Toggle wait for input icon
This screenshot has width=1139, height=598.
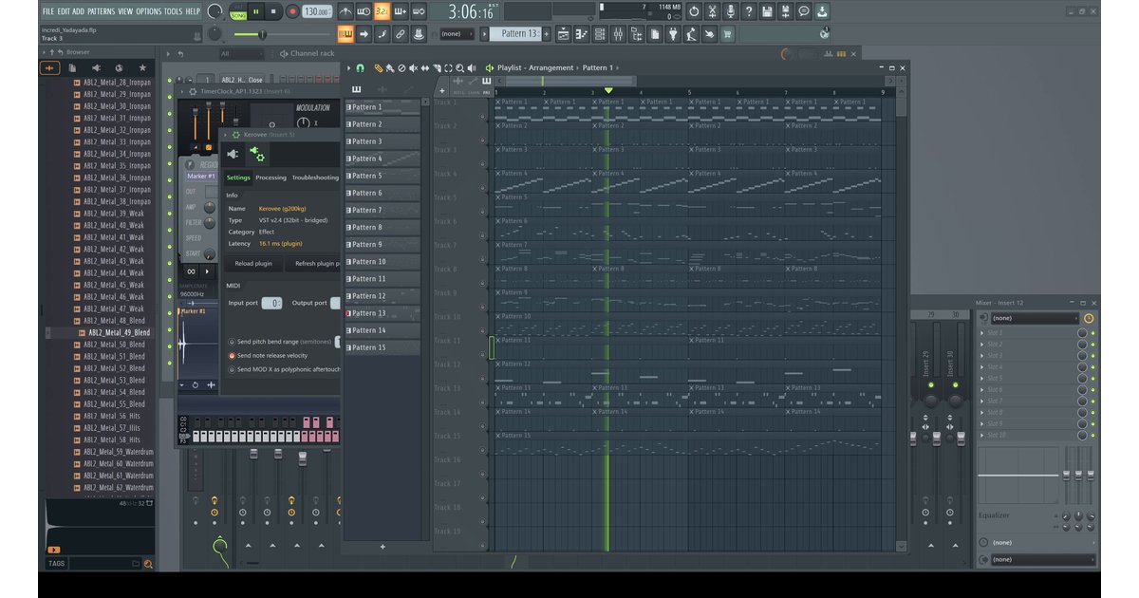[364, 11]
